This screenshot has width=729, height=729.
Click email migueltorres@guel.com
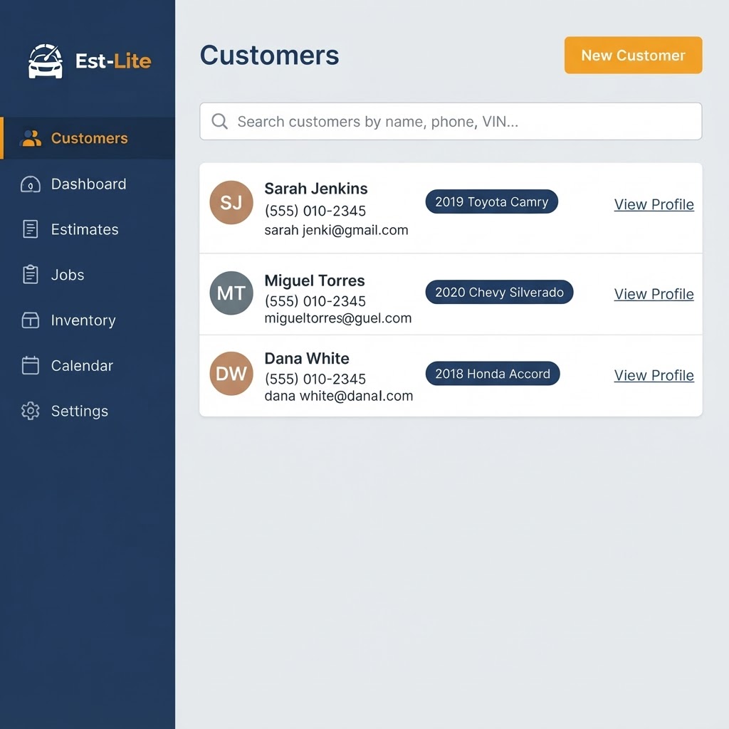pyautogui.click(x=338, y=318)
